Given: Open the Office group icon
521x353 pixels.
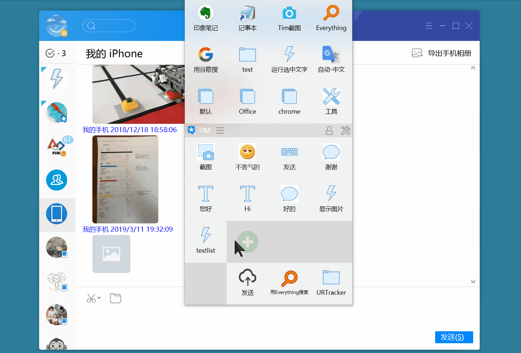Looking at the screenshot, I should 247,97.
